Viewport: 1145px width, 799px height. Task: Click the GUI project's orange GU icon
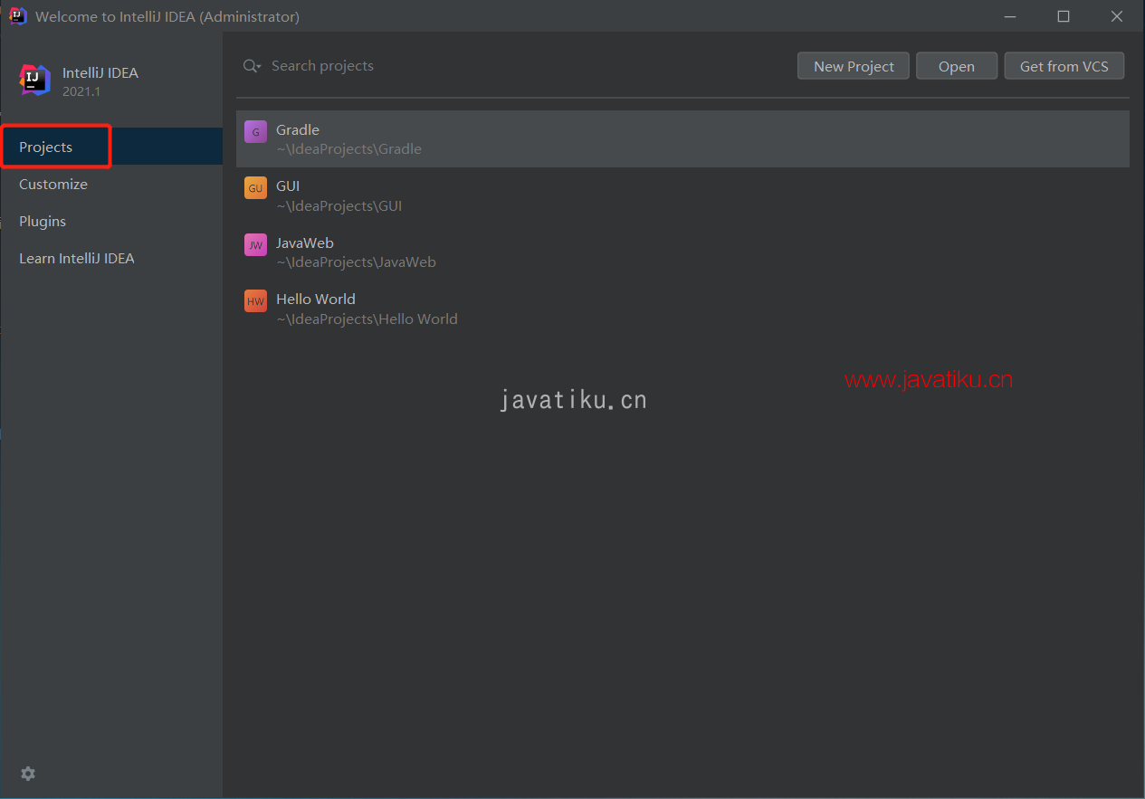click(255, 188)
